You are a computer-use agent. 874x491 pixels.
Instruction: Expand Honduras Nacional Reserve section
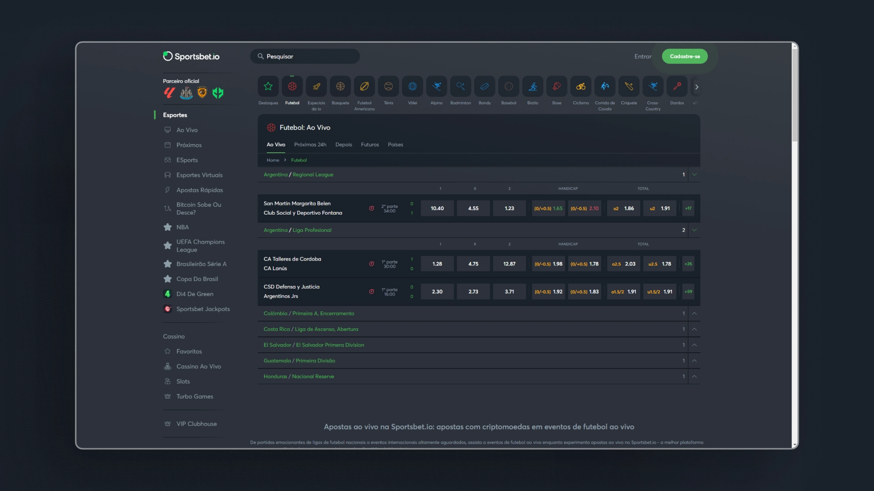694,376
